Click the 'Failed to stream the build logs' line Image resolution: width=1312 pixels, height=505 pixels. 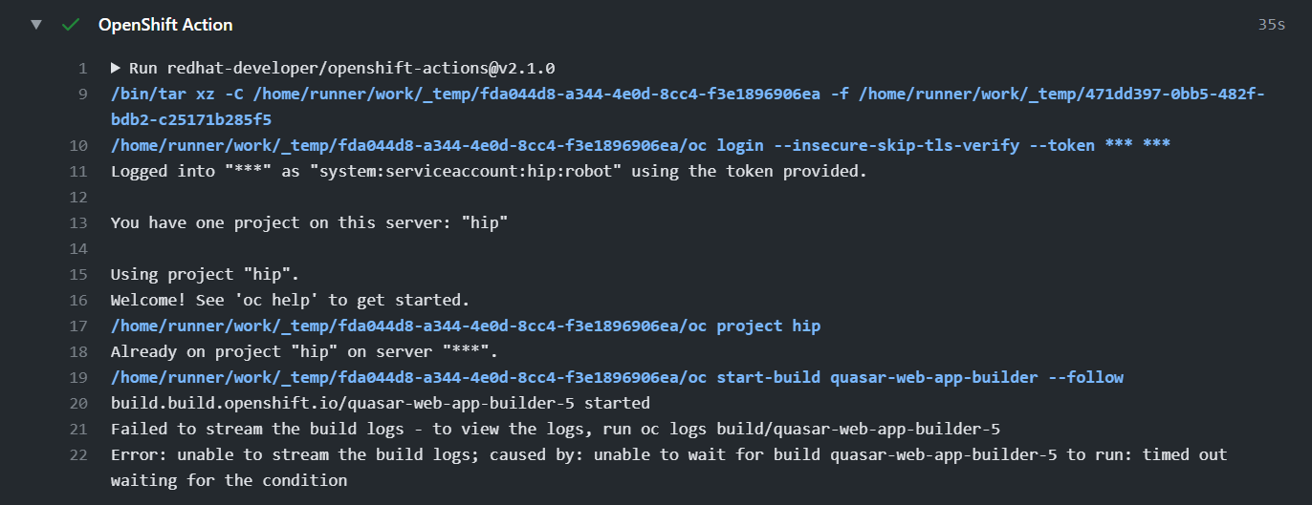coord(556,430)
